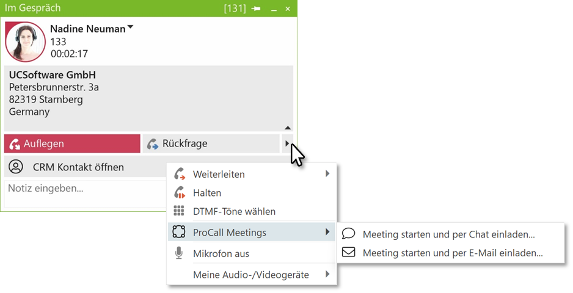Collapse the address panel with up arrow

(x=287, y=128)
